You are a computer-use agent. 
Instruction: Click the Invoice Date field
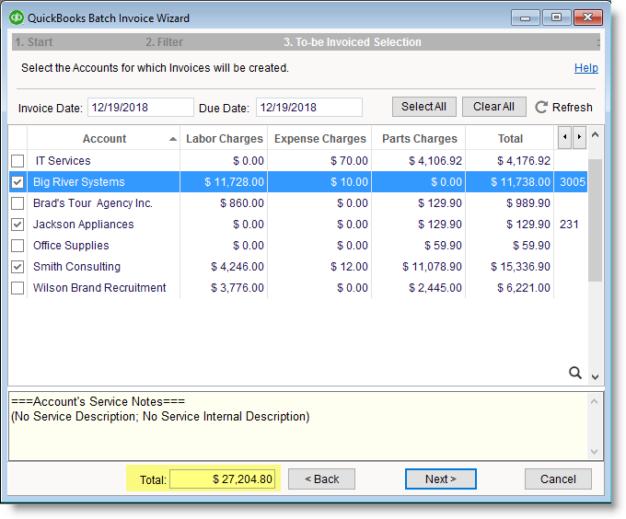(140, 108)
